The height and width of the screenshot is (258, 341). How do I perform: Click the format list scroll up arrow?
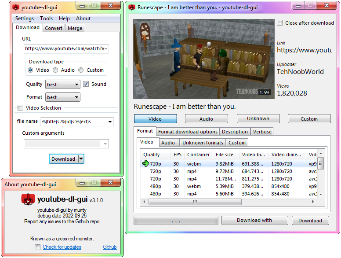coord(321,153)
